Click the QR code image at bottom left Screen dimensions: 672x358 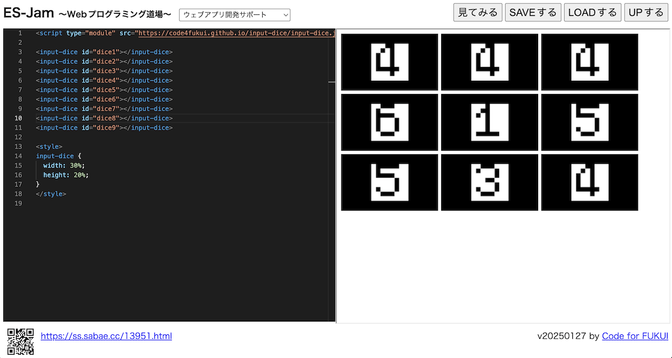[20, 342]
